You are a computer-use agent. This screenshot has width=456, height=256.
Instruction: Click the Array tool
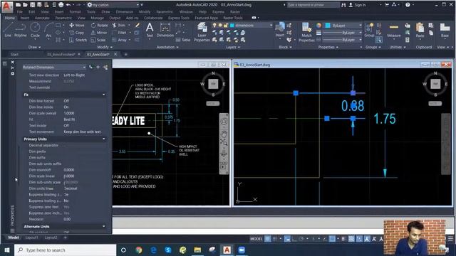point(120,40)
